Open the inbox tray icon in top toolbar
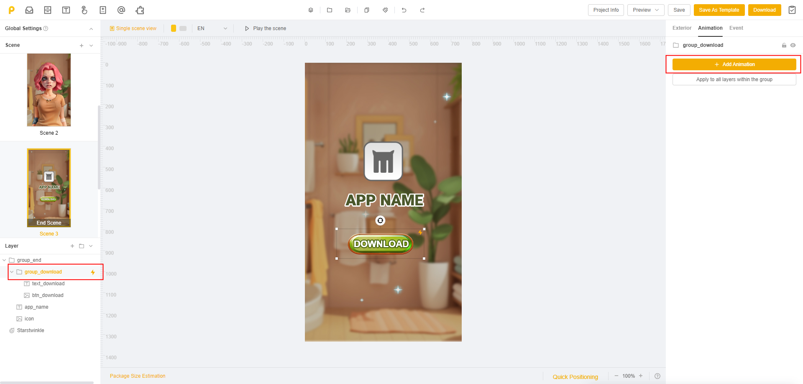803x384 pixels. pyautogui.click(x=29, y=10)
